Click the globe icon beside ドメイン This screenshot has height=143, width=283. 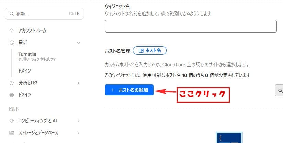click(x=12, y=95)
